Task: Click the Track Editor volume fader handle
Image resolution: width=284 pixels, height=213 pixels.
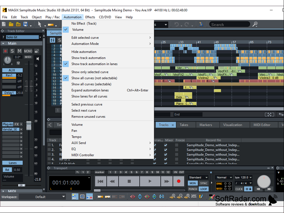Action: tap(29, 125)
